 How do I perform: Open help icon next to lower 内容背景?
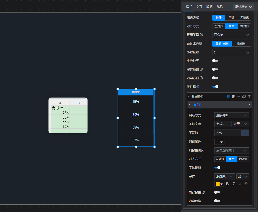coord(203,192)
